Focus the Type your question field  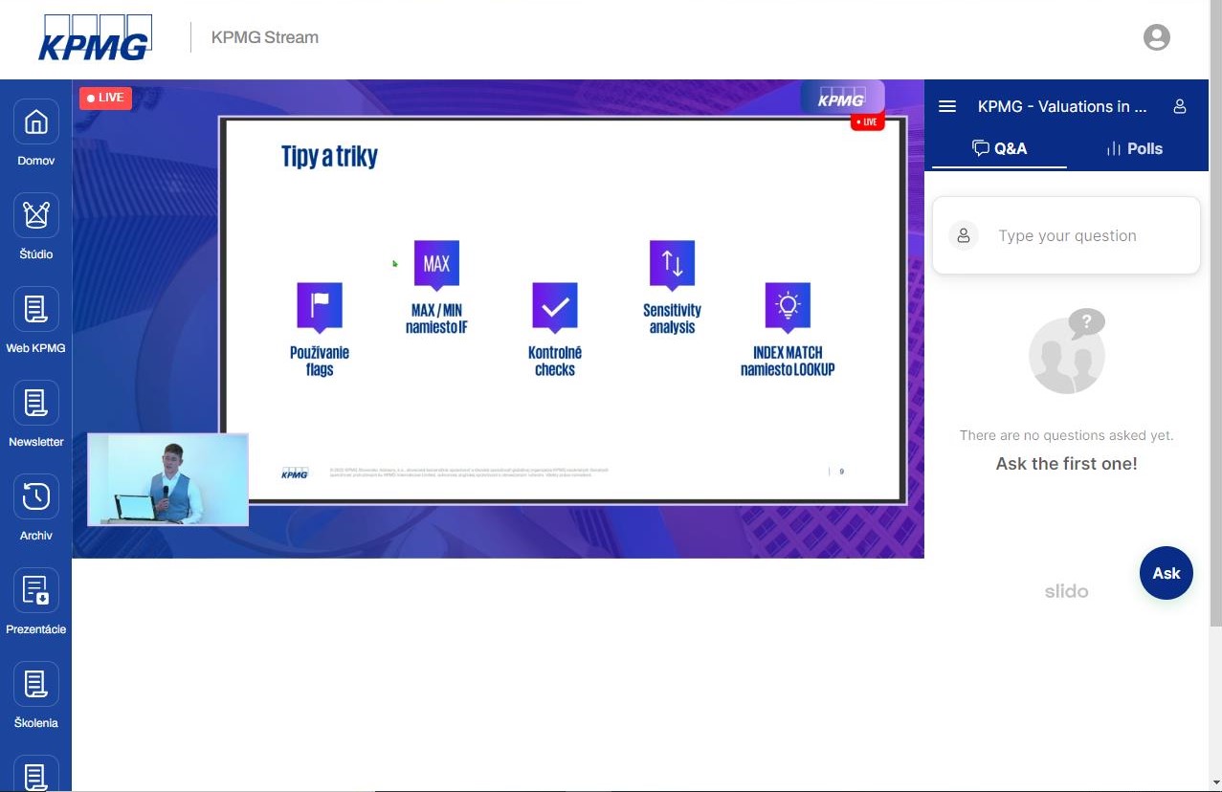(x=1066, y=235)
